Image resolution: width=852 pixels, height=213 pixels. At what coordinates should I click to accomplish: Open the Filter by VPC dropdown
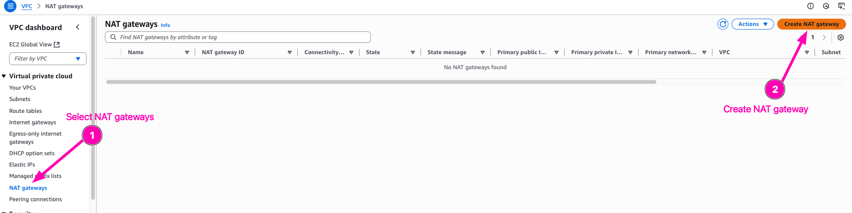pos(48,59)
